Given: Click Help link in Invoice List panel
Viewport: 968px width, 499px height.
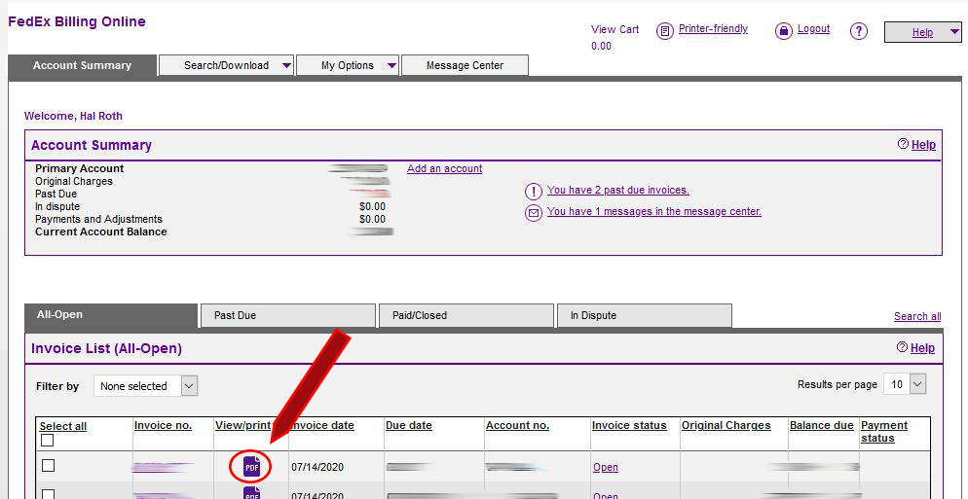Looking at the screenshot, I should (922, 348).
